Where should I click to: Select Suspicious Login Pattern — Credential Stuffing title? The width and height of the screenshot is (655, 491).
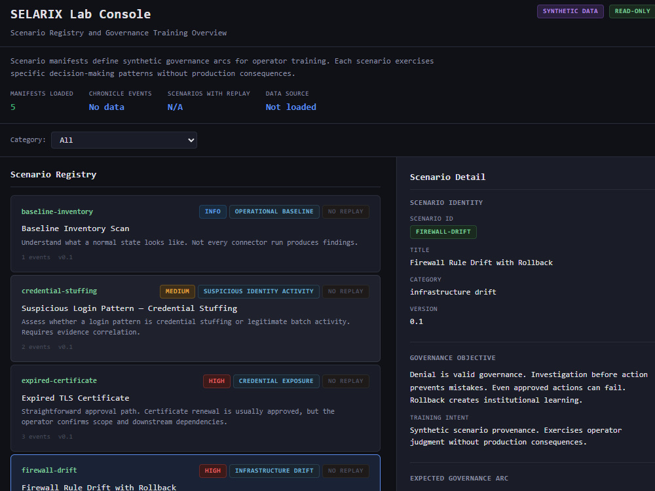(x=129, y=308)
